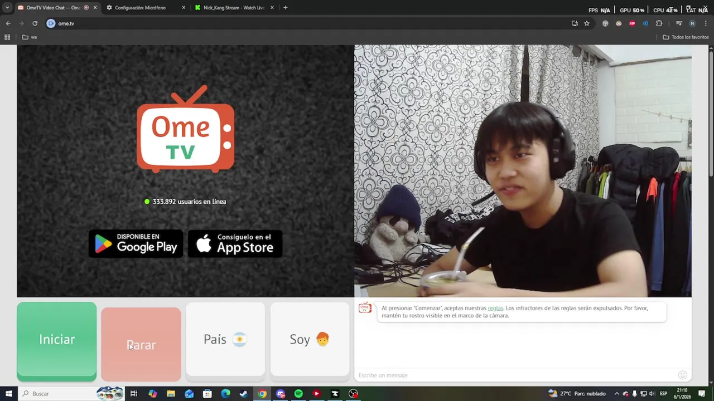714x401 pixels.
Task: Open the clock and calendar 21:10
Action: (x=682, y=394)
